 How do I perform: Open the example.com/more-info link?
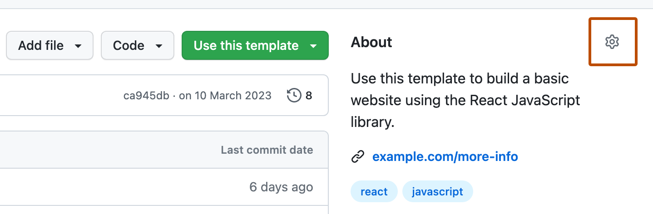pos(445,157)
